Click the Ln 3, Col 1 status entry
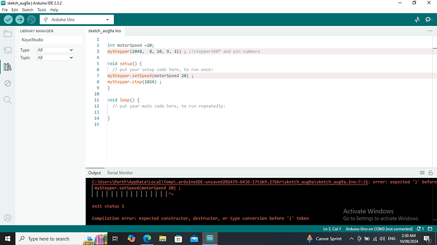 [332, 229]
